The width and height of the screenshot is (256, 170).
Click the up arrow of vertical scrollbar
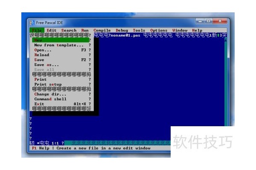(x=226, y=40)
